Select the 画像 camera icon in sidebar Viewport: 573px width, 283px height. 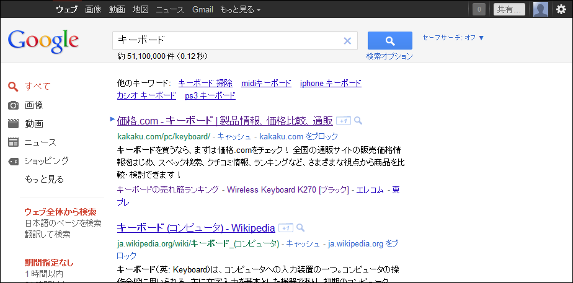click(x=13, y=105)
